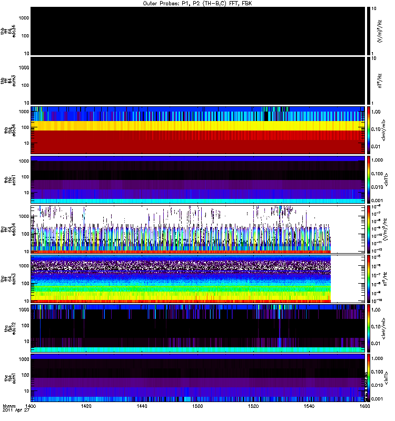Screen dimensions: 395x421
Task: Select the thb fbk scm1 spectrogram panel
Action: pos(197,179)
